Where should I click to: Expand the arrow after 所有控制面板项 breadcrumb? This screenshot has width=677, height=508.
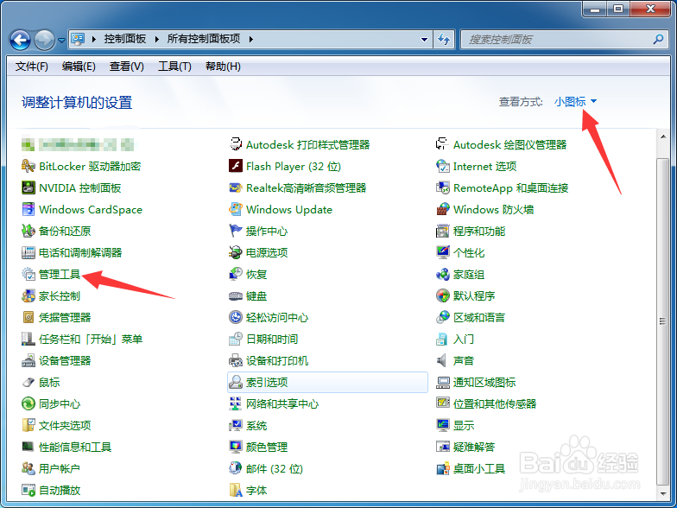250,40
